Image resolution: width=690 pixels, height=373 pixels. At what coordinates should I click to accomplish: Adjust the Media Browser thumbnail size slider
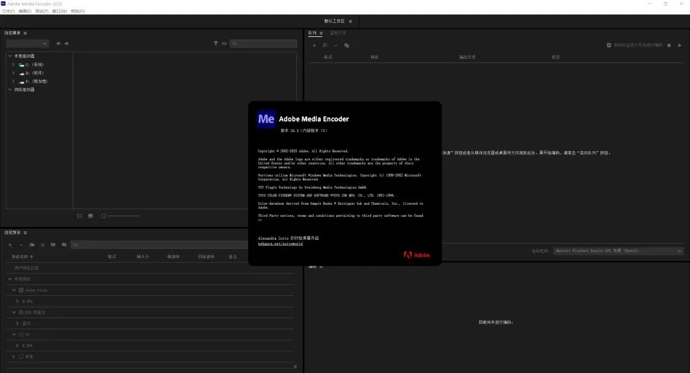pos(121,216)
